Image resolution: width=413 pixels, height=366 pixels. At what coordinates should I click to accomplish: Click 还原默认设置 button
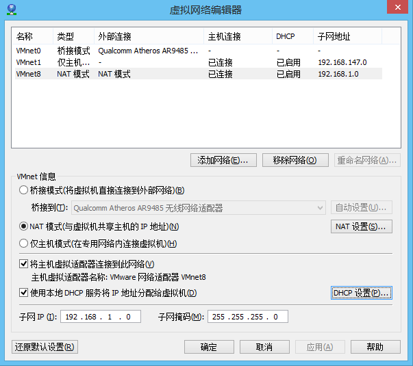coord(45,347)
